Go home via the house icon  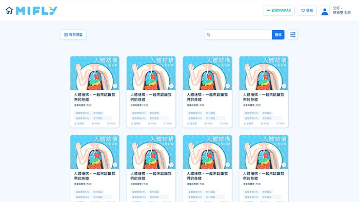tap(9, 11)
